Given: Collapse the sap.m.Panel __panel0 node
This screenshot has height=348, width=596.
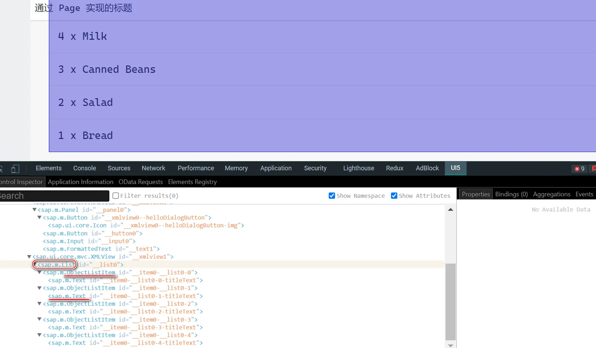Looking at the screenshot, I should point(34,210).
